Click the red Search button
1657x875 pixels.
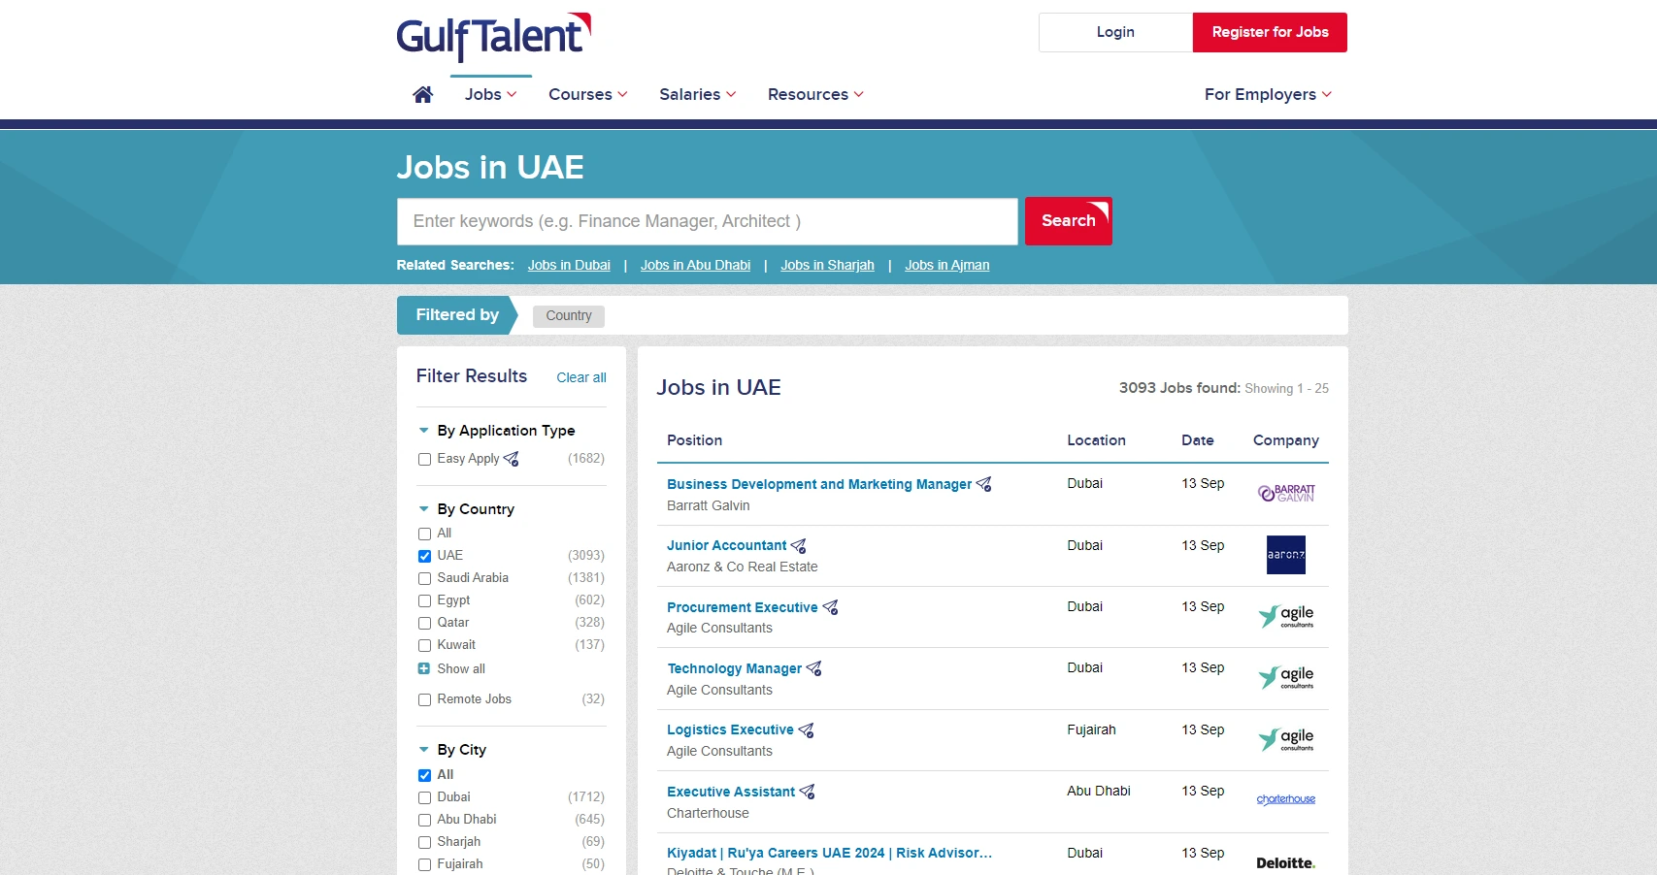coord(1069,221)
